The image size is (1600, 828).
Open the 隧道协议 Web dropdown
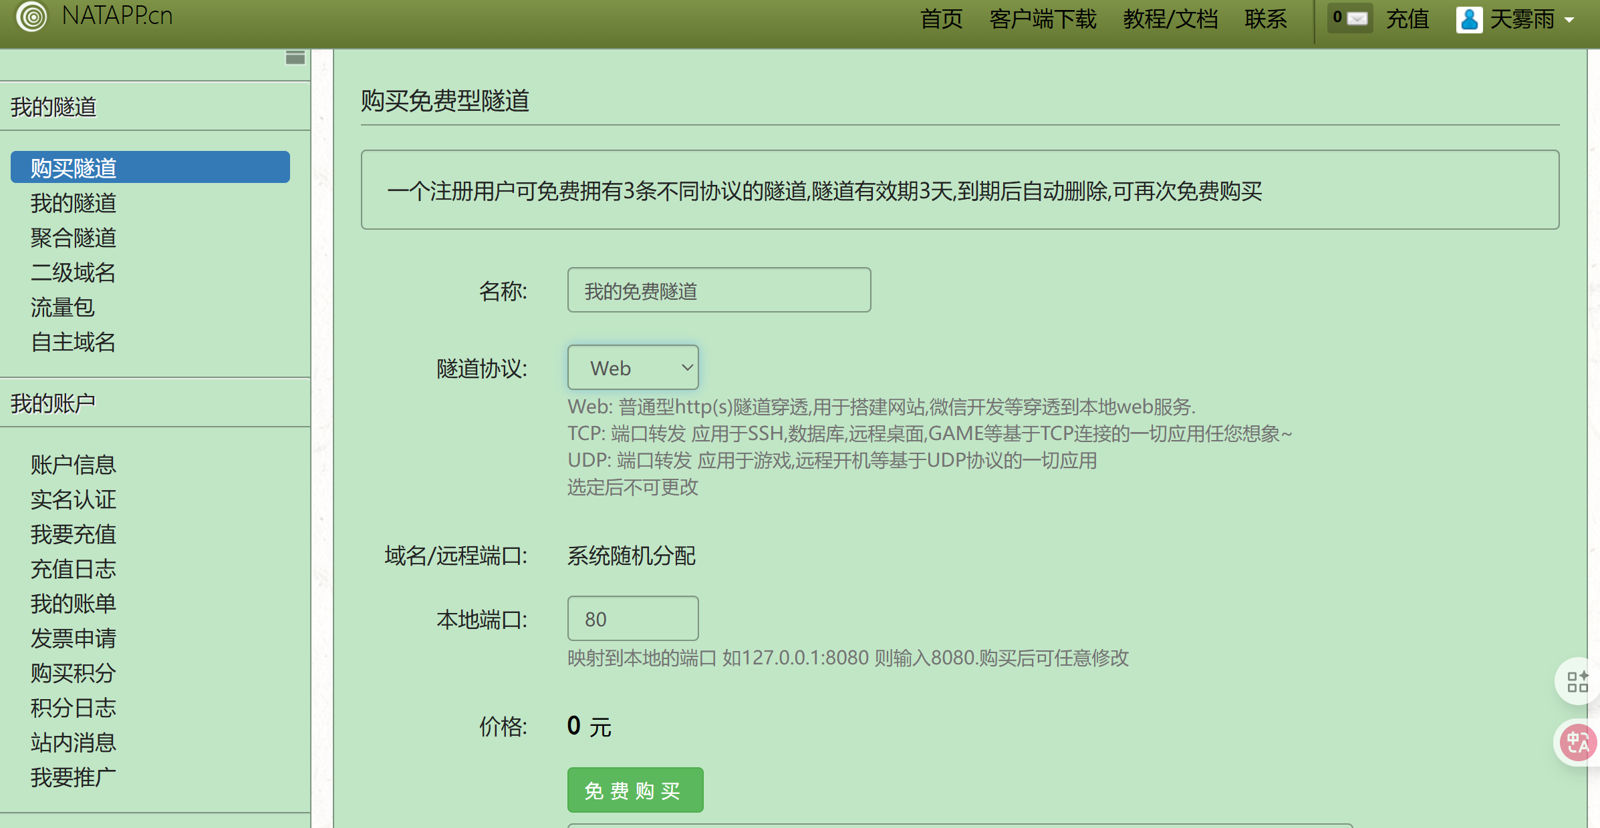[632, 367]
